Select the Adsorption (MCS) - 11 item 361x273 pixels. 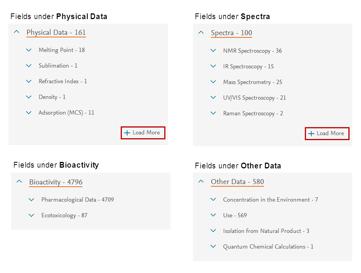coord(66,113)
